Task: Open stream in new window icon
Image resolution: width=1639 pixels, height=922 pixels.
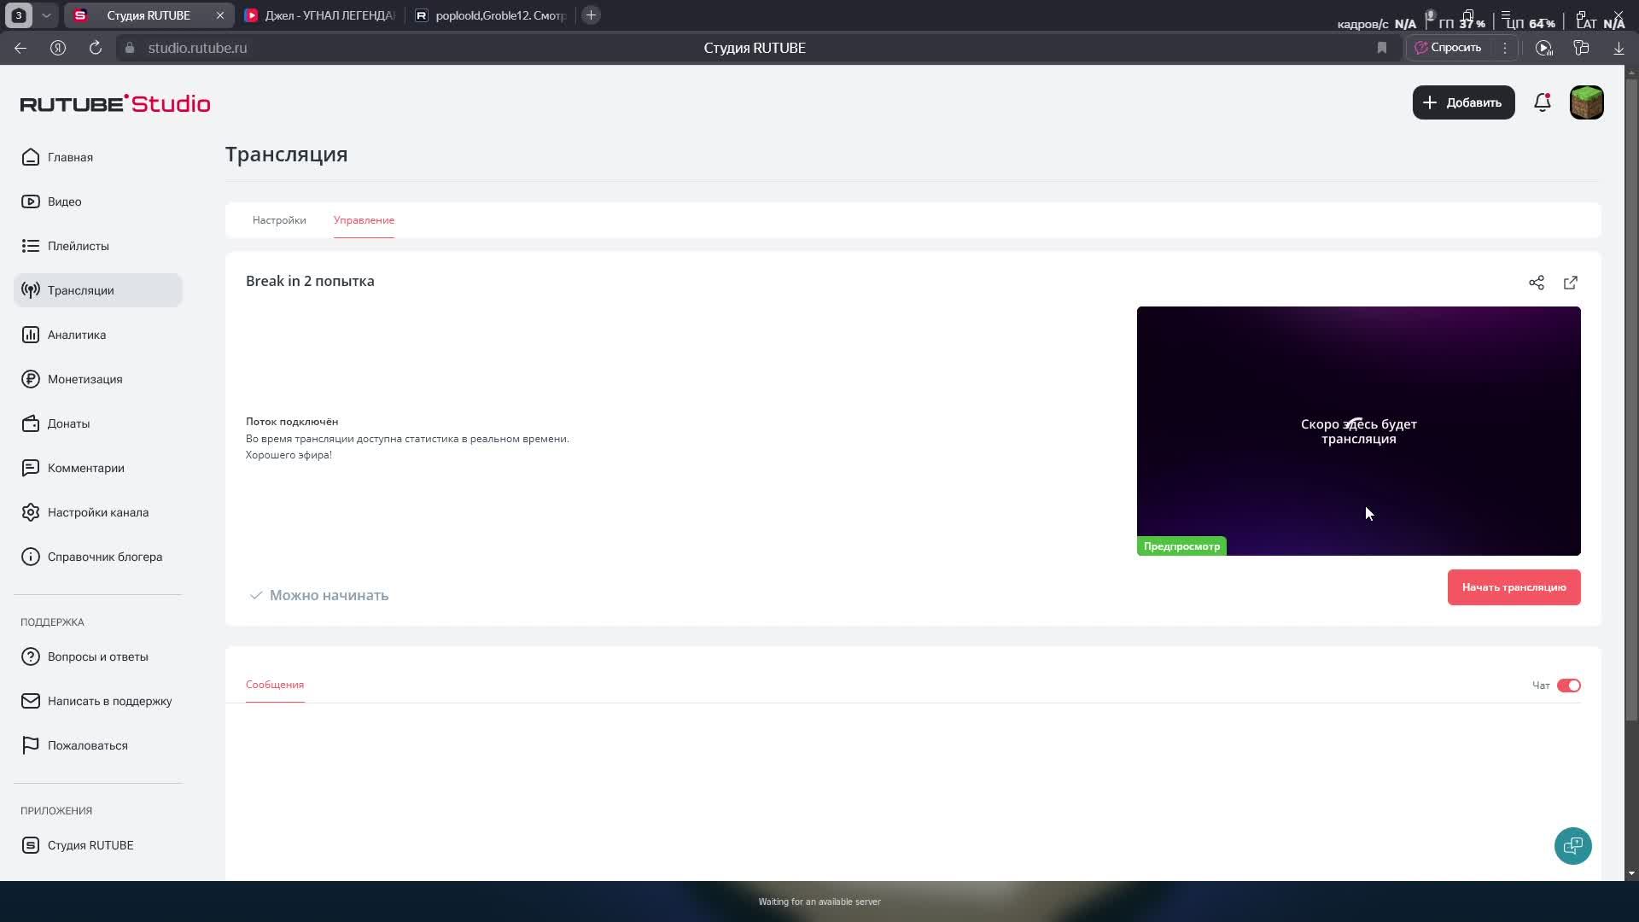Action: click(1571, 283)
